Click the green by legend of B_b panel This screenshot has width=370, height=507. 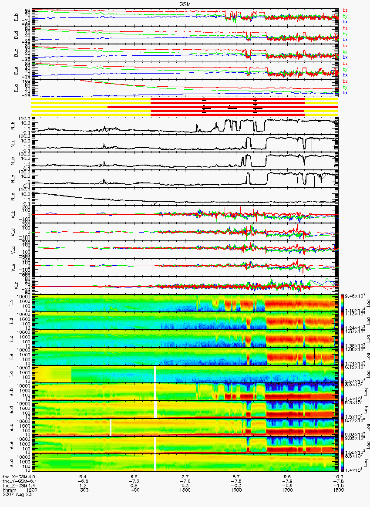345,16
